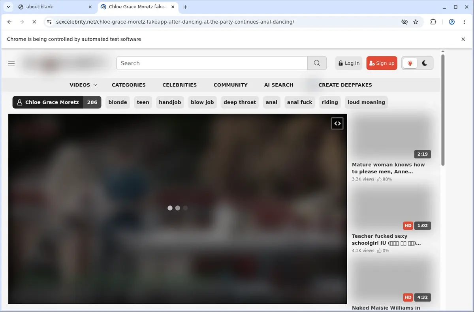Switch to light theme sun icon
The image size is (474, 312).
coord(410,63)
